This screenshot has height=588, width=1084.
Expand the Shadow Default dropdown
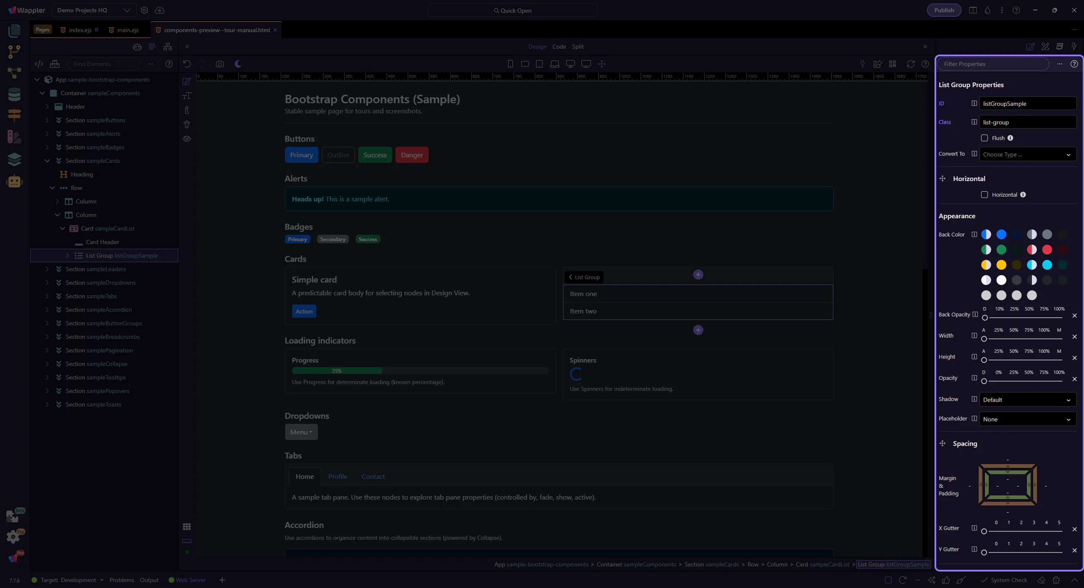(x=1027, y=400)
